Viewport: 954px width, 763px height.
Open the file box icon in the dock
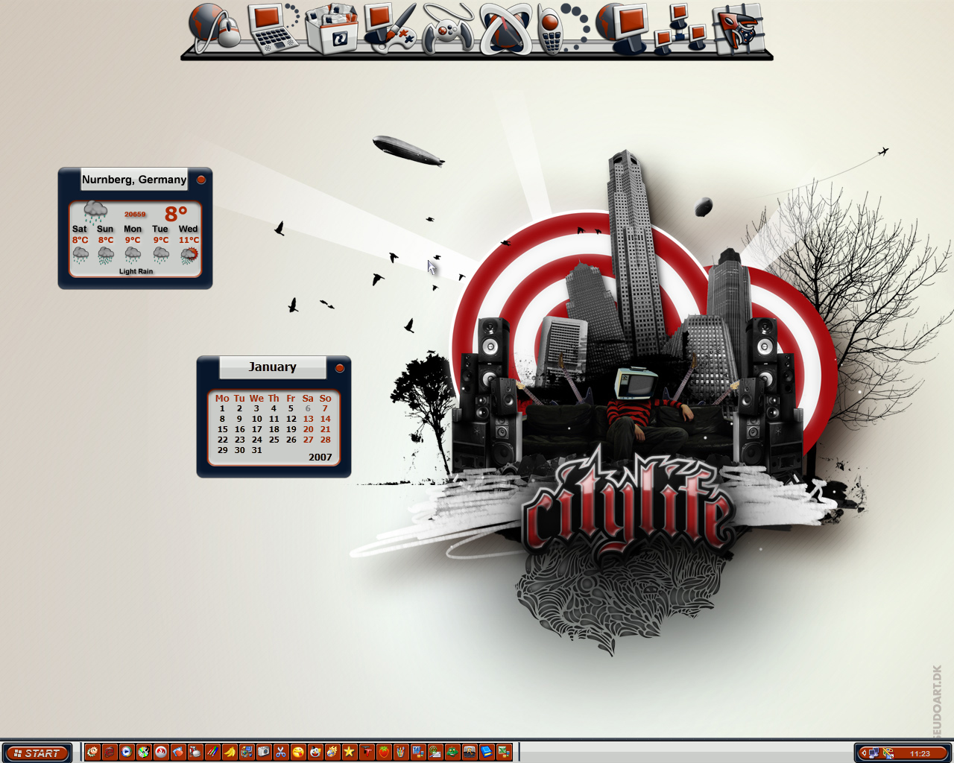pyautogui.click(x=332, y=28)
